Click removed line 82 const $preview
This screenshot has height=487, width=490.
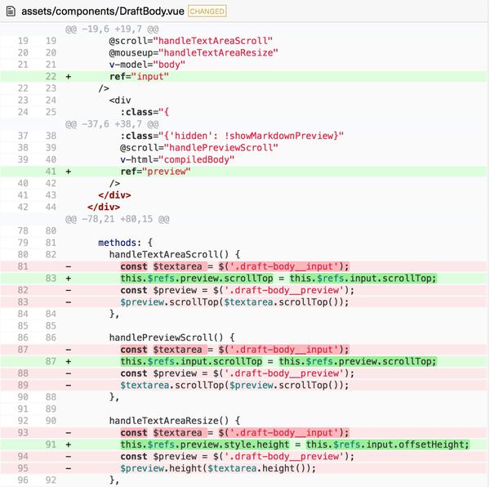coord(243,290)
